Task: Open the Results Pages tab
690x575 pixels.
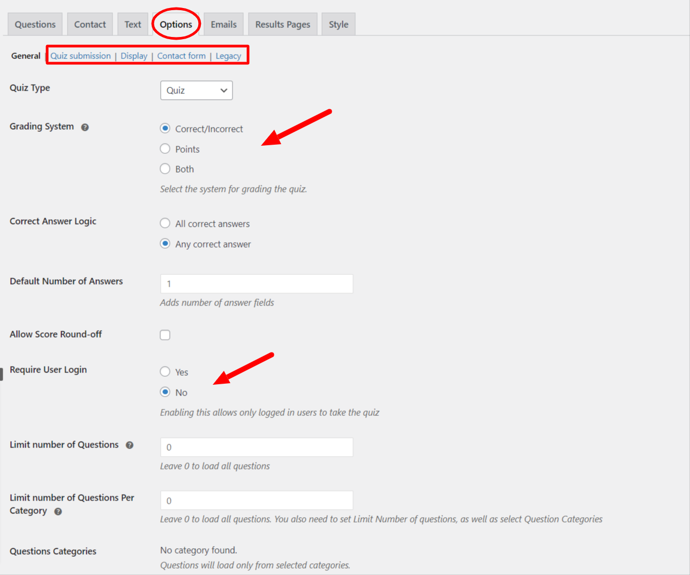Action: [282, 25]
